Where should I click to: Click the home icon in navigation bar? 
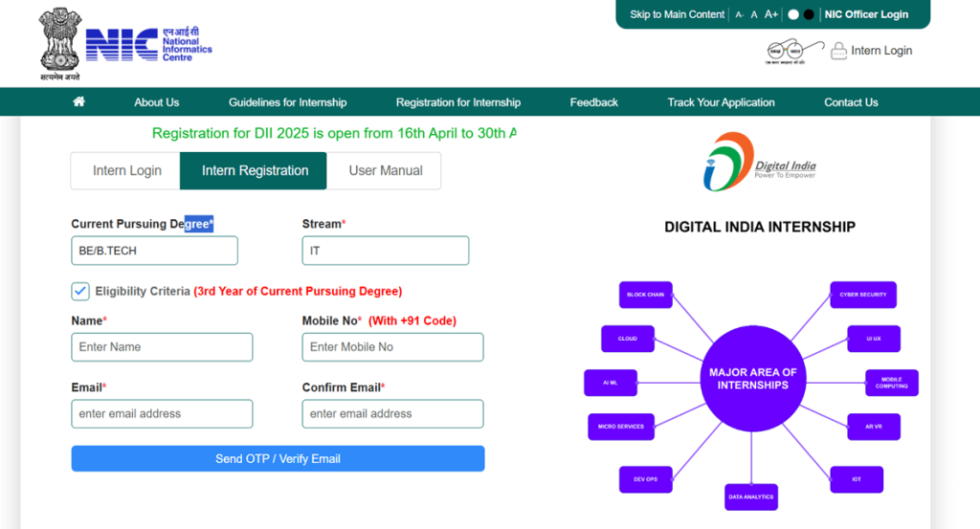click(x=78, y=101)
